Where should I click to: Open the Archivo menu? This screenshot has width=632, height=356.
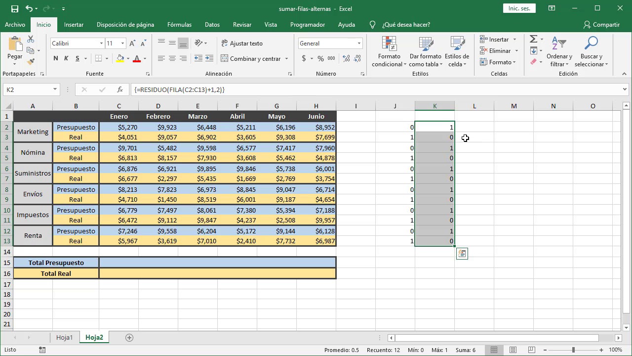[x=15, y=25]
